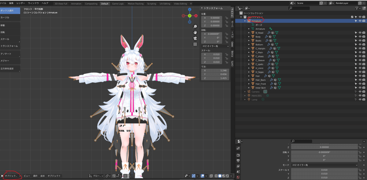Click the new scene icon beside Scene field
The height and width of the screenshot is (180, 367).
pos(321,3)
